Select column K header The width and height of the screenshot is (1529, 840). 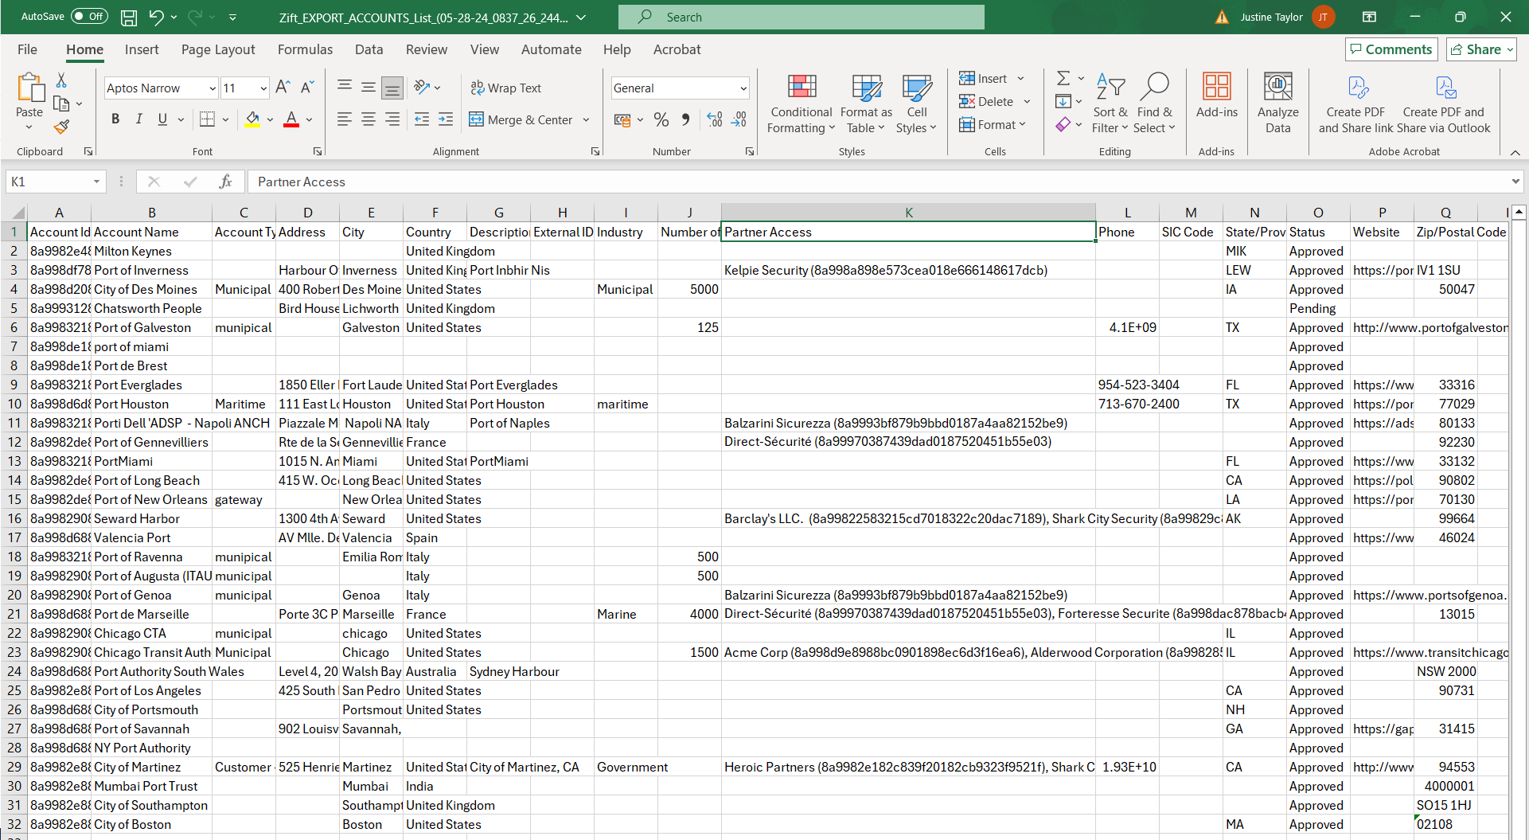(908, 213)
